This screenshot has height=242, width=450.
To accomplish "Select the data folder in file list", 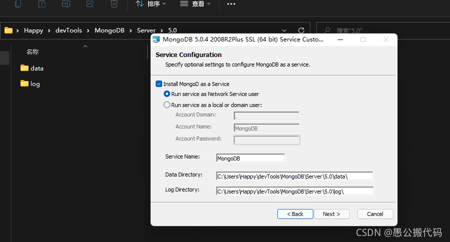I will 32,68.
